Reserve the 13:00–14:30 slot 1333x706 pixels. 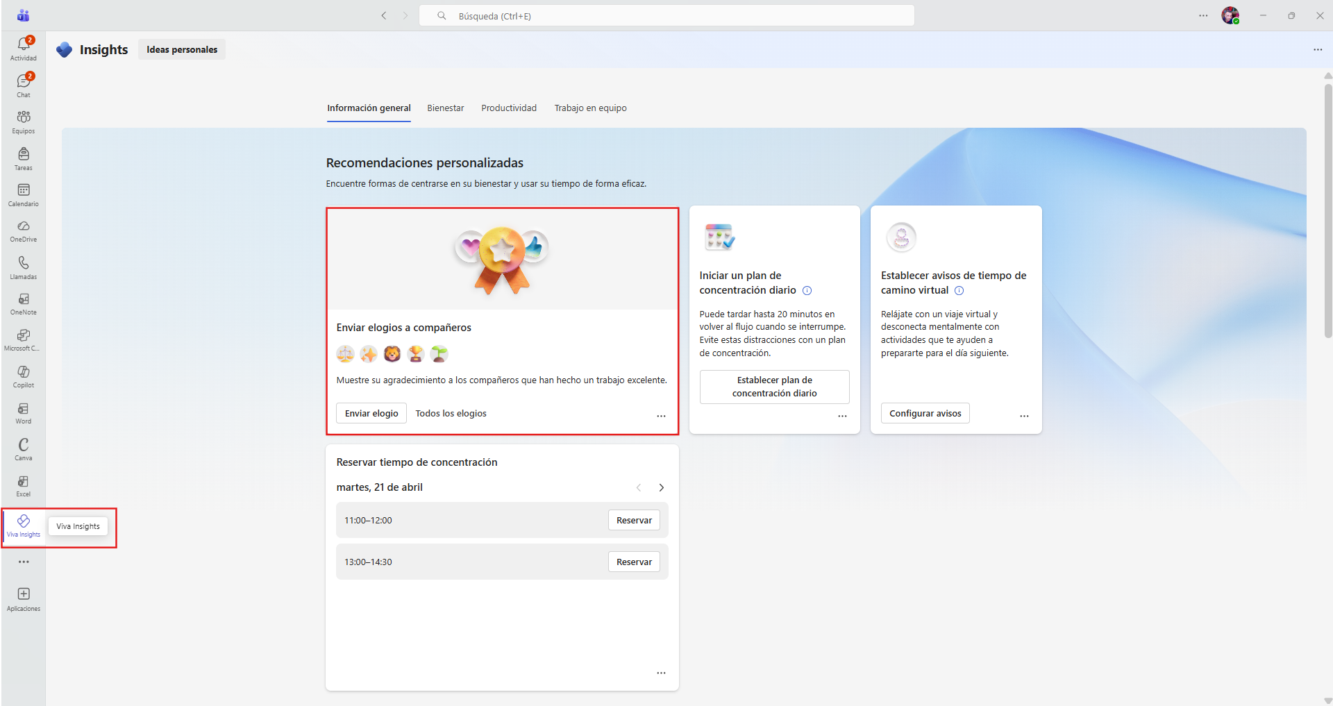point(634,562)
